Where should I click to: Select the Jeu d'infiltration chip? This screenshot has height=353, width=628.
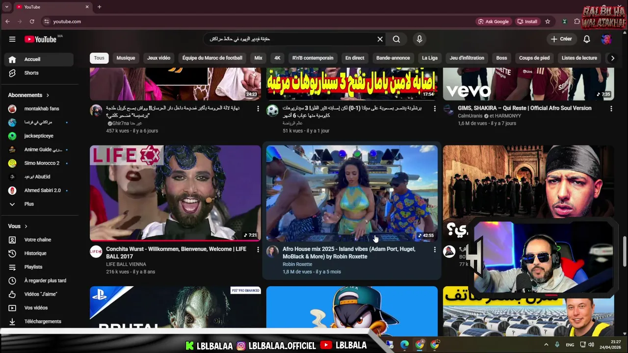point(467,58)
